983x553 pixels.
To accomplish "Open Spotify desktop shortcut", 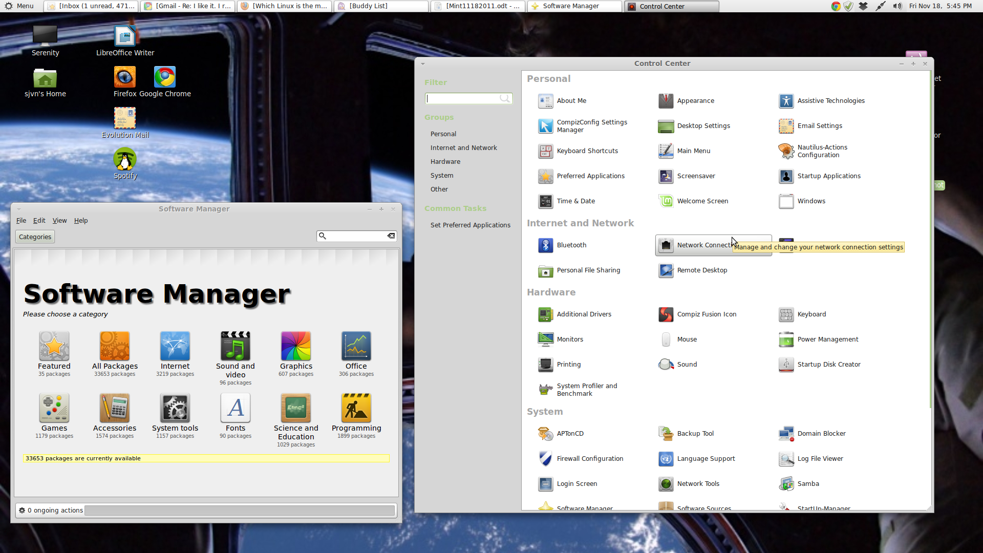I will click(125, 164).
